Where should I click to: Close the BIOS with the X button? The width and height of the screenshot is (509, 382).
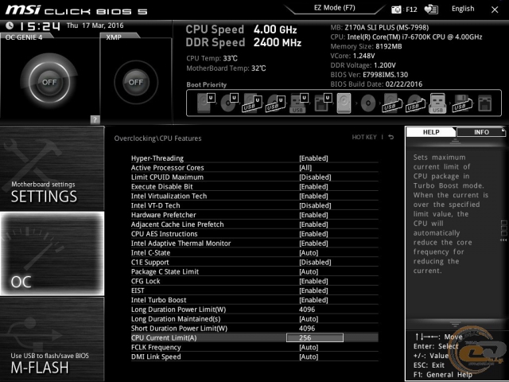pos(495,10)
